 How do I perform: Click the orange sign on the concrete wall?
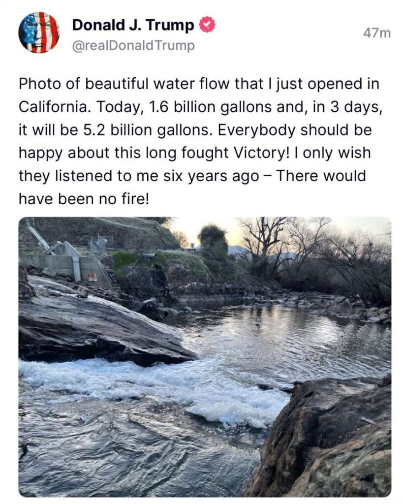(93, 277)
